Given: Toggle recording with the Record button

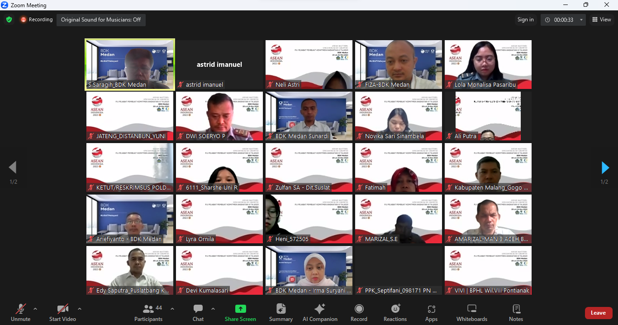Looking at the screenshot, I should coord(359,313).
